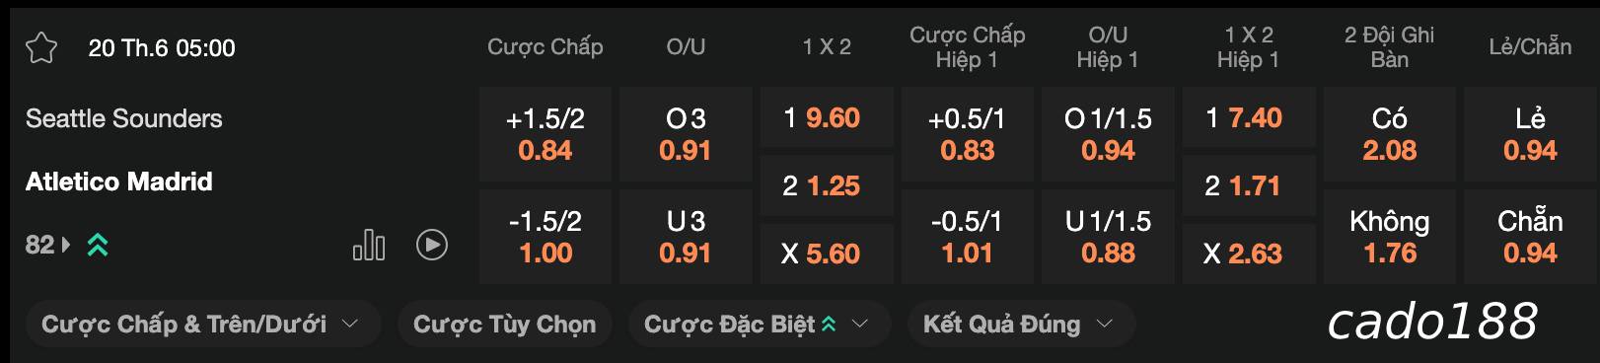Expand Cược Chấp & Trên/Dưới dropdown

pos(198,324)
